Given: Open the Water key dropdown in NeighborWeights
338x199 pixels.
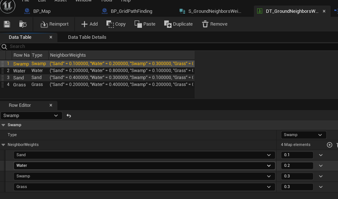Looking at the screenshot, I should coord(144,166).
